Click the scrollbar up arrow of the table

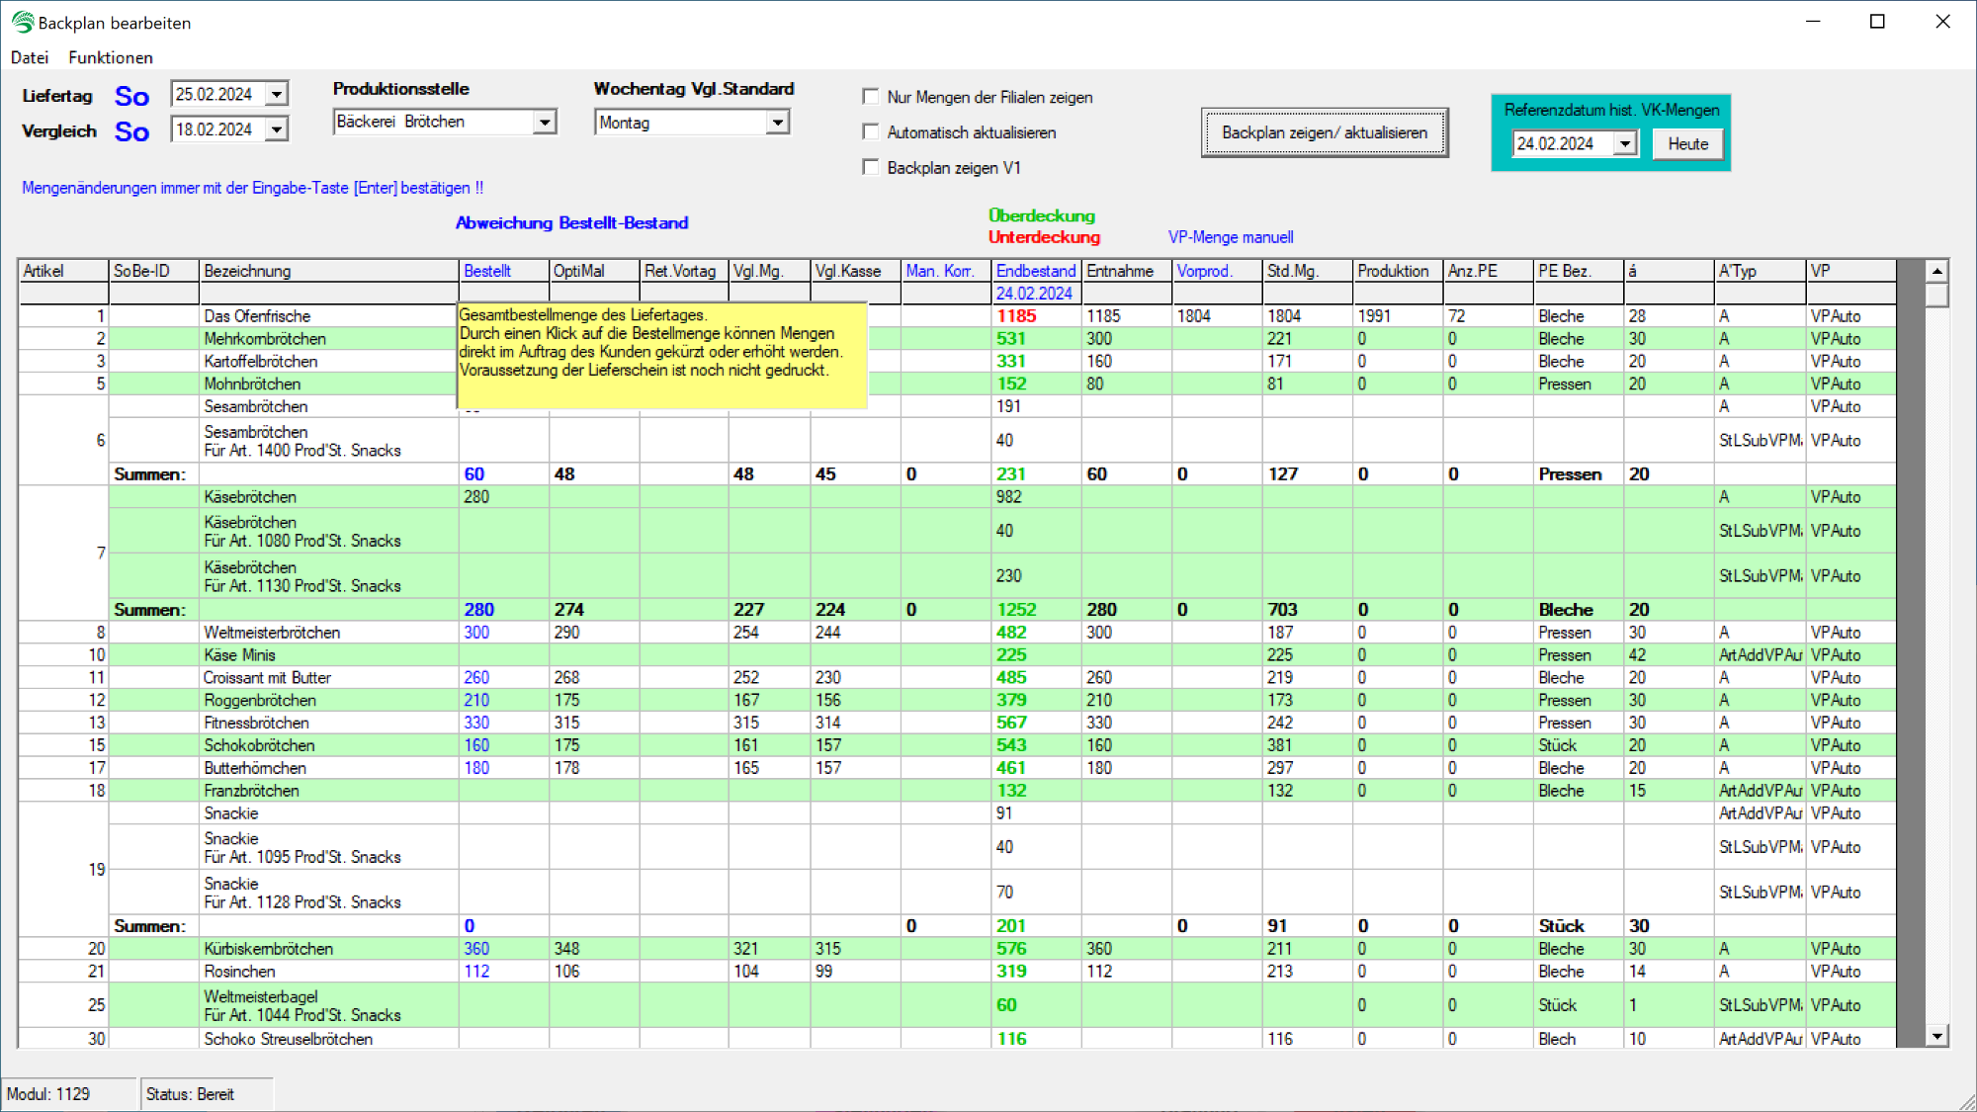(1937, 271)
